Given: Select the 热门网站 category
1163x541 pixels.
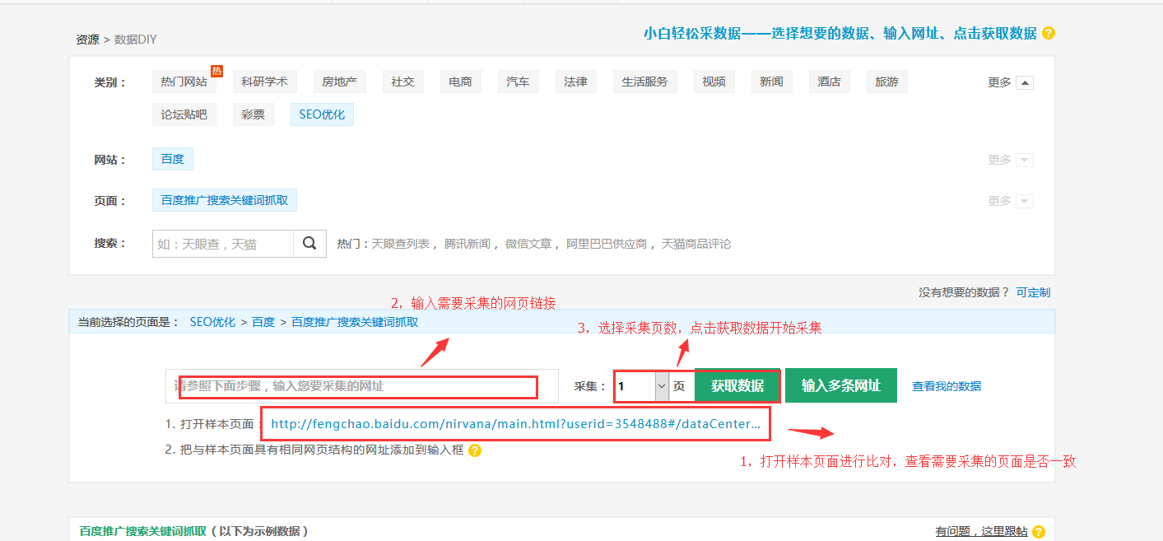Looking at the screenshot, I should [184, 82].
